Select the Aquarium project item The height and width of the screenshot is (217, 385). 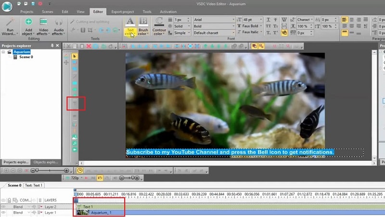point(22,52)
